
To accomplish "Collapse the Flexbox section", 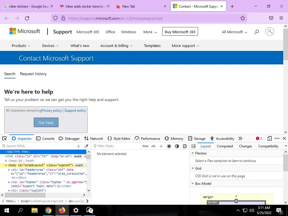I will pos(193,153).
